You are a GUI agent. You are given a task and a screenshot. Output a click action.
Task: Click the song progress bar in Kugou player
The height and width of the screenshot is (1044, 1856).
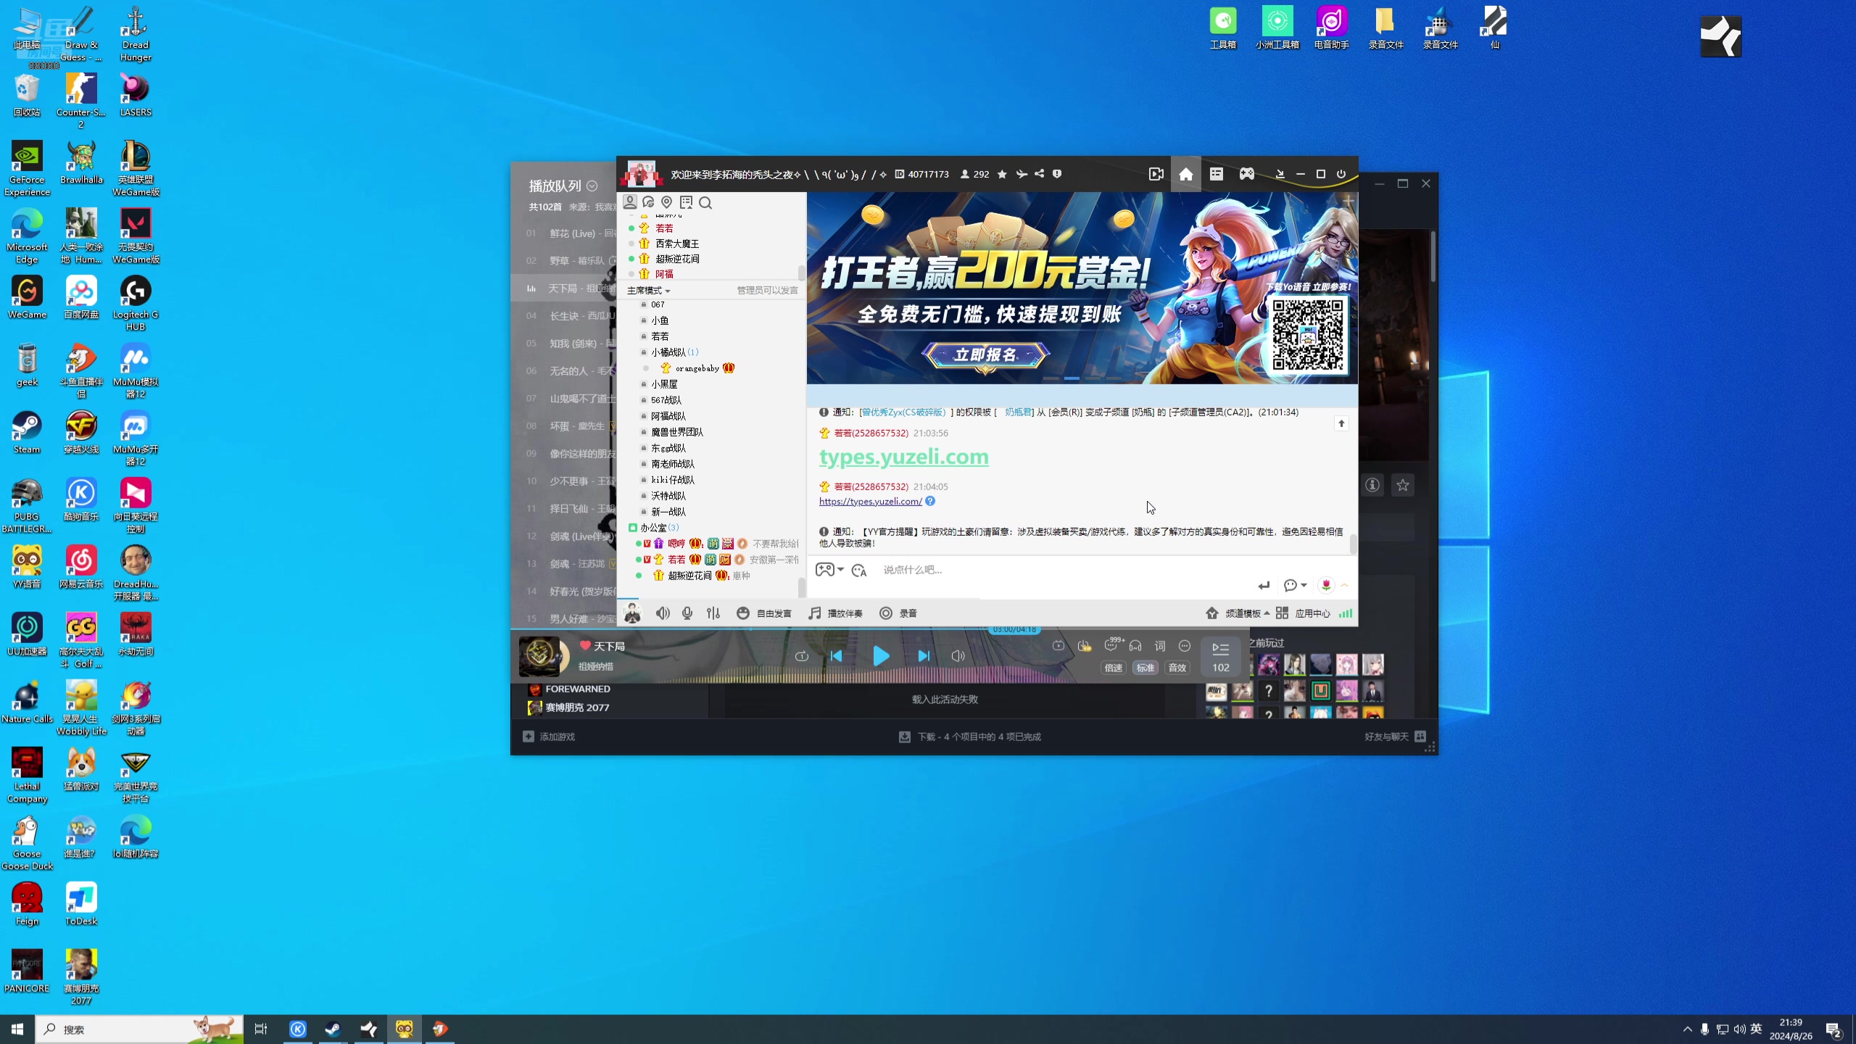(x=880, y=629)
